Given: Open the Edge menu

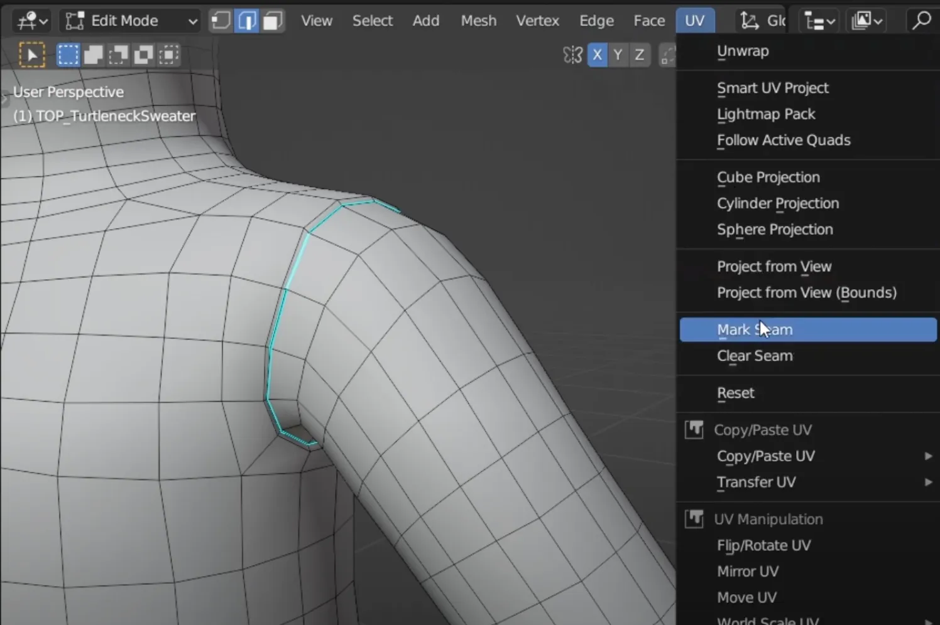Looking at the screenshot, I should (x=596, y=21).
